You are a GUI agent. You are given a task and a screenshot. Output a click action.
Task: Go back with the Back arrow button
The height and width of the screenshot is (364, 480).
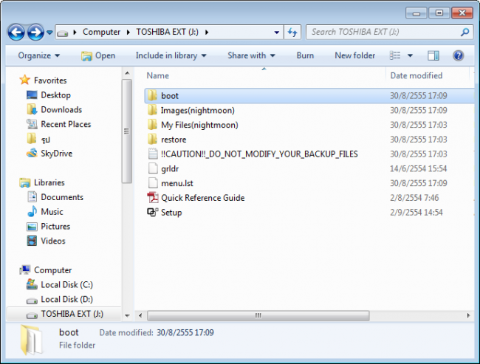coord(16,32)
